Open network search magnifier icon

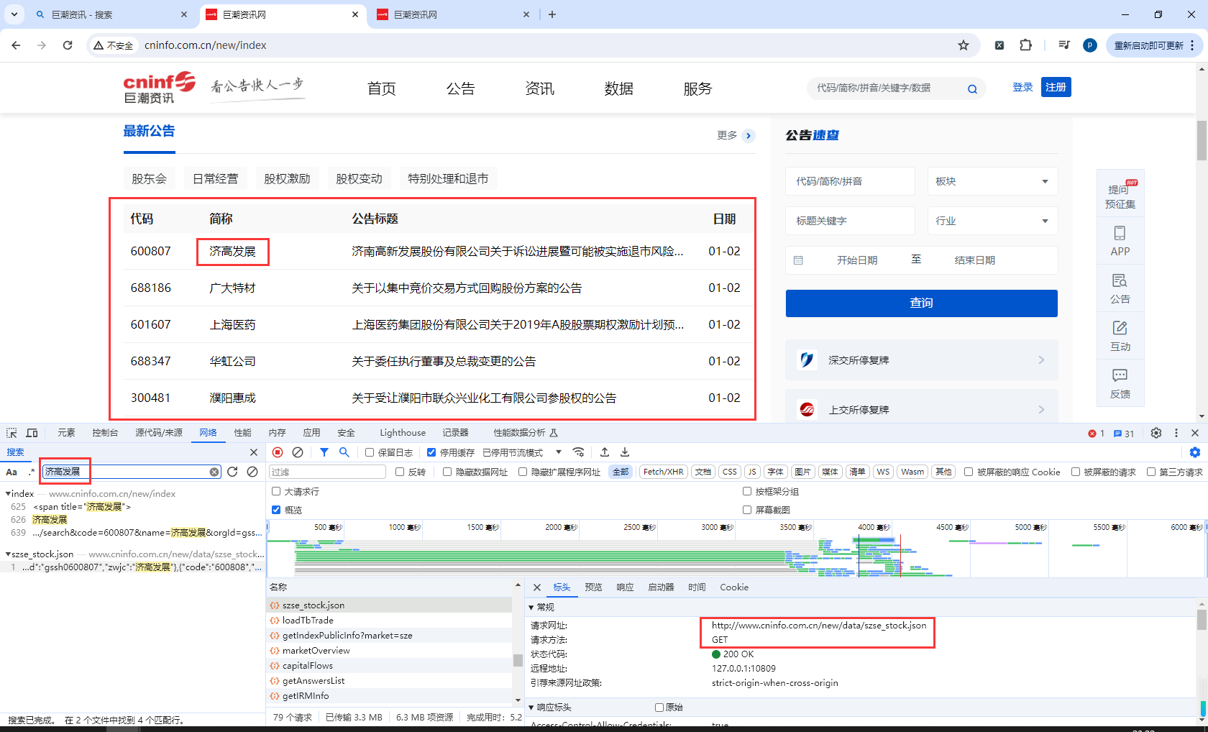(x=344, y=452)
